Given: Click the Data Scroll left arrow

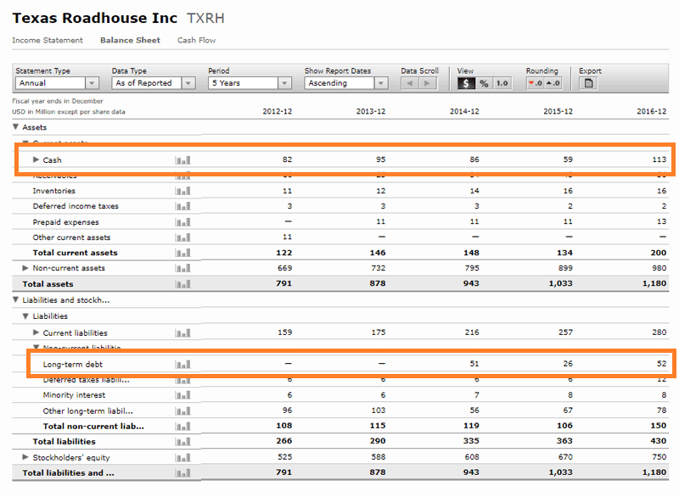Looking at the screenshot, I should [x=410, y=83].
